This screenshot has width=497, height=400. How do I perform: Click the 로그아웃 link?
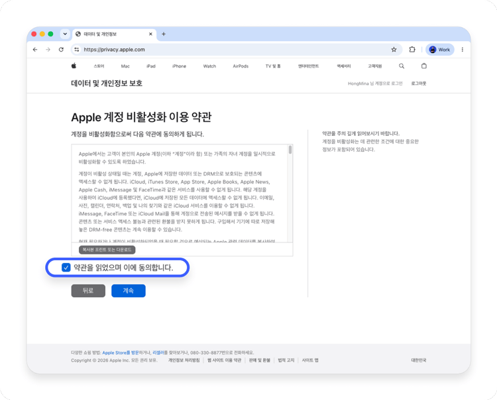pyautogui.click(x=419, y=83)
